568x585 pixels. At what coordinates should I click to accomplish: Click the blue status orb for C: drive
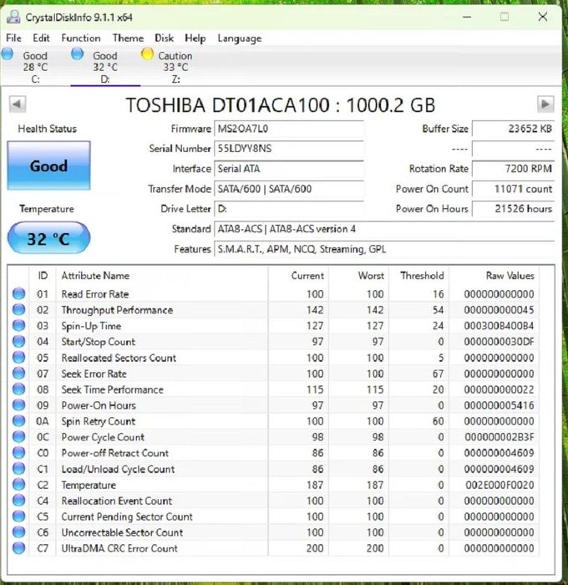tap(7, 53)
